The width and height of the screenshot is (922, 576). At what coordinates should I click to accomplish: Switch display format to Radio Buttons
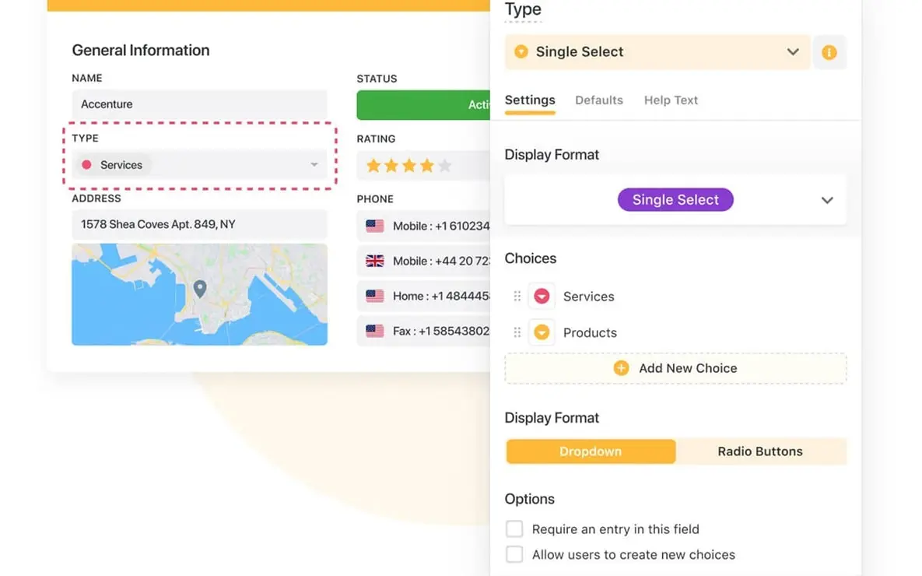(759, 451)
